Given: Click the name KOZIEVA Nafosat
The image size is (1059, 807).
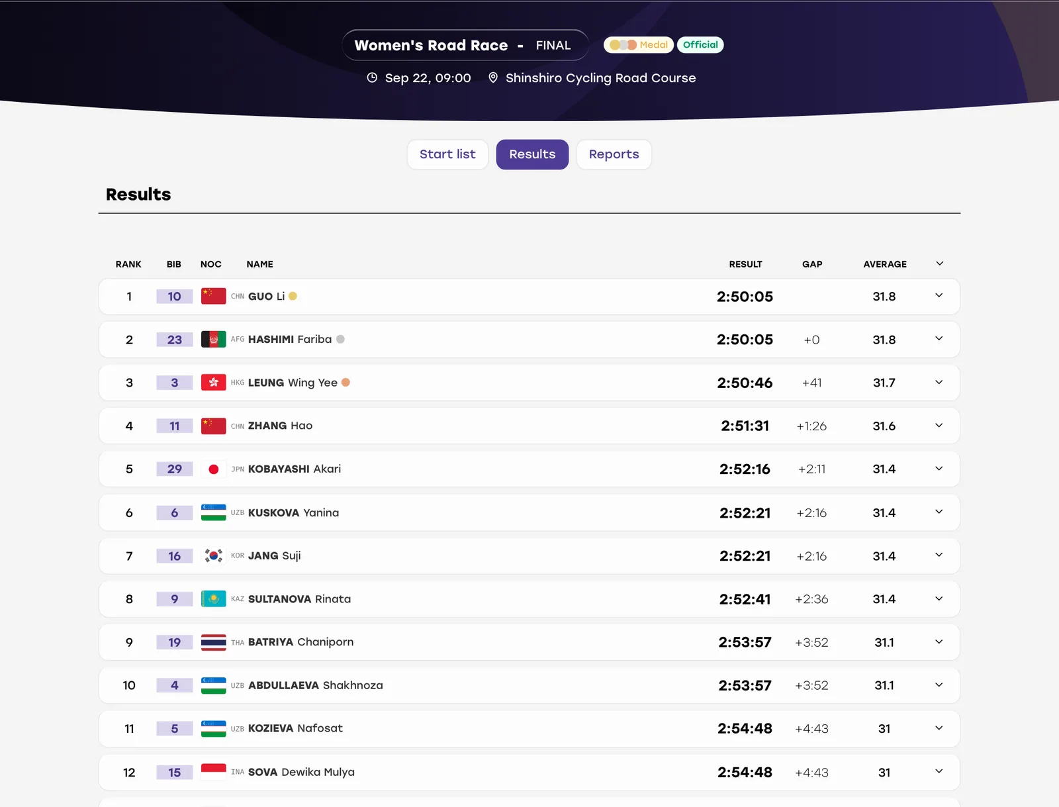Looking at the screenshot, I should tap(295, 728).
